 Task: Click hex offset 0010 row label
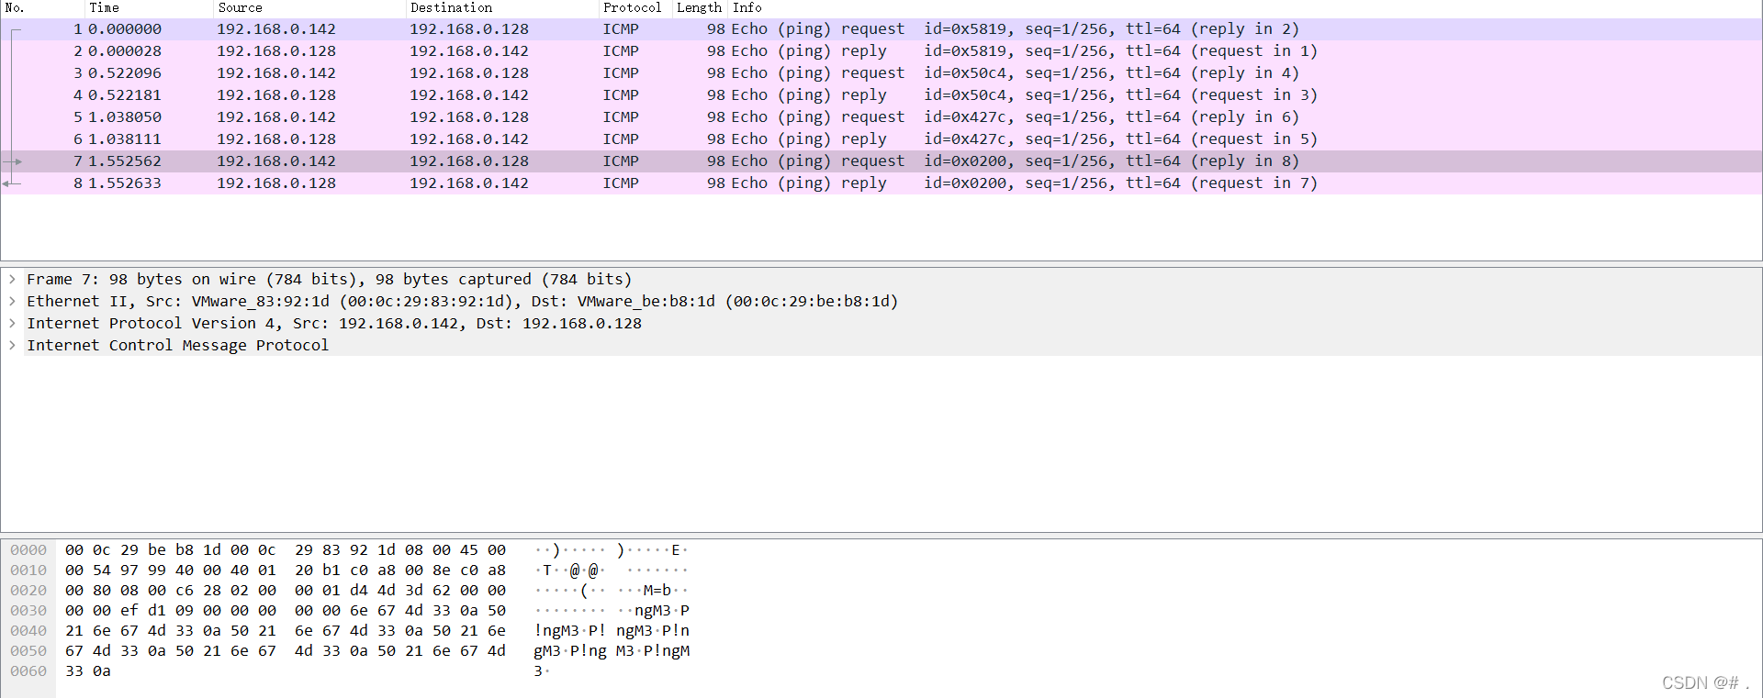[x=28, y=571]
